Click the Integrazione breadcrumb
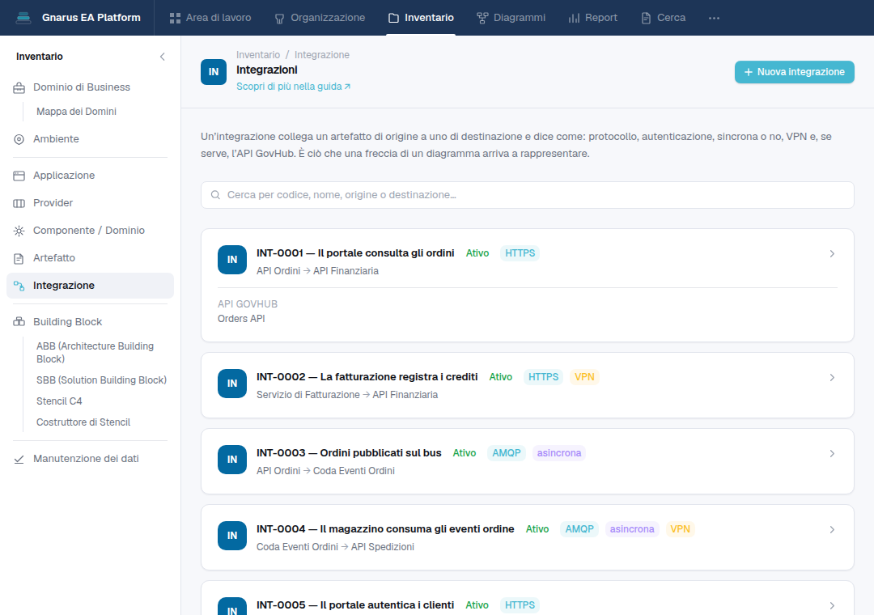 321,55
